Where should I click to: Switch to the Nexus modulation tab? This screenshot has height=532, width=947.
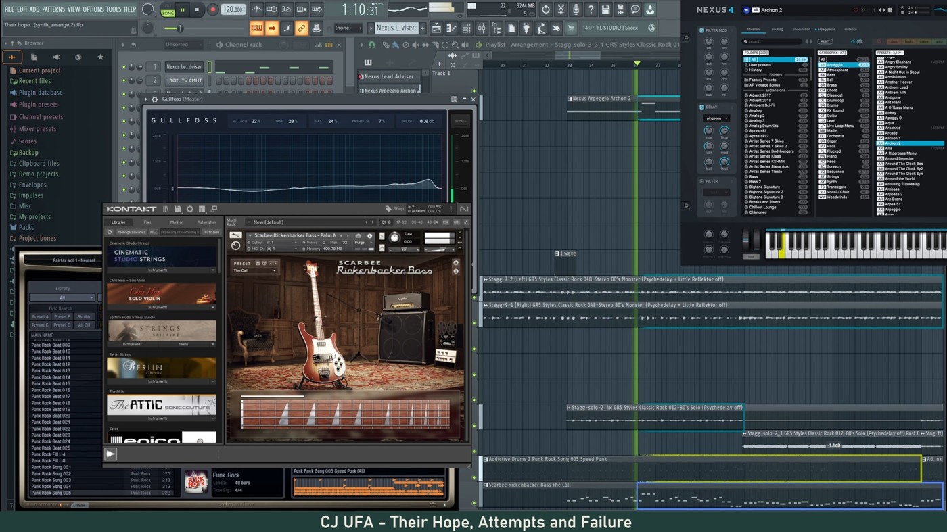[x=802, y=30]
